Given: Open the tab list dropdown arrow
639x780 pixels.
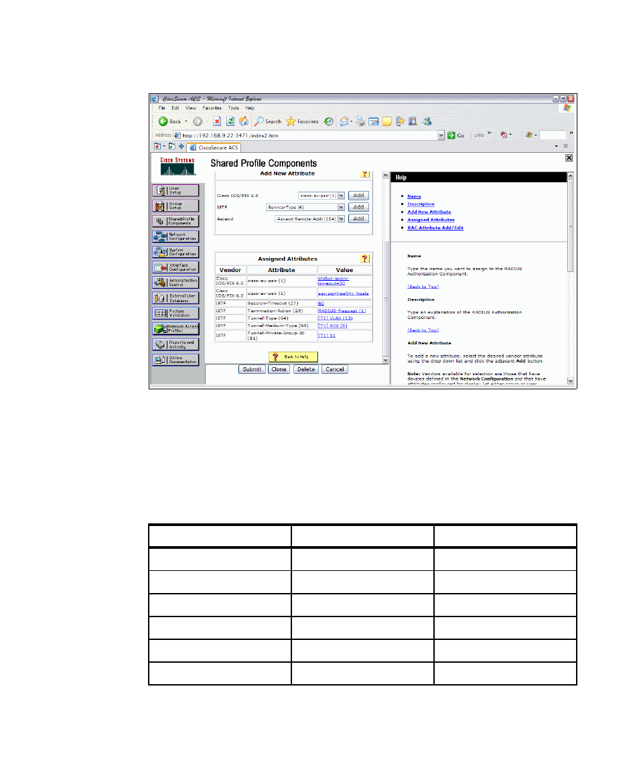Looking at the screenshot, I should [x=557, y=146].
